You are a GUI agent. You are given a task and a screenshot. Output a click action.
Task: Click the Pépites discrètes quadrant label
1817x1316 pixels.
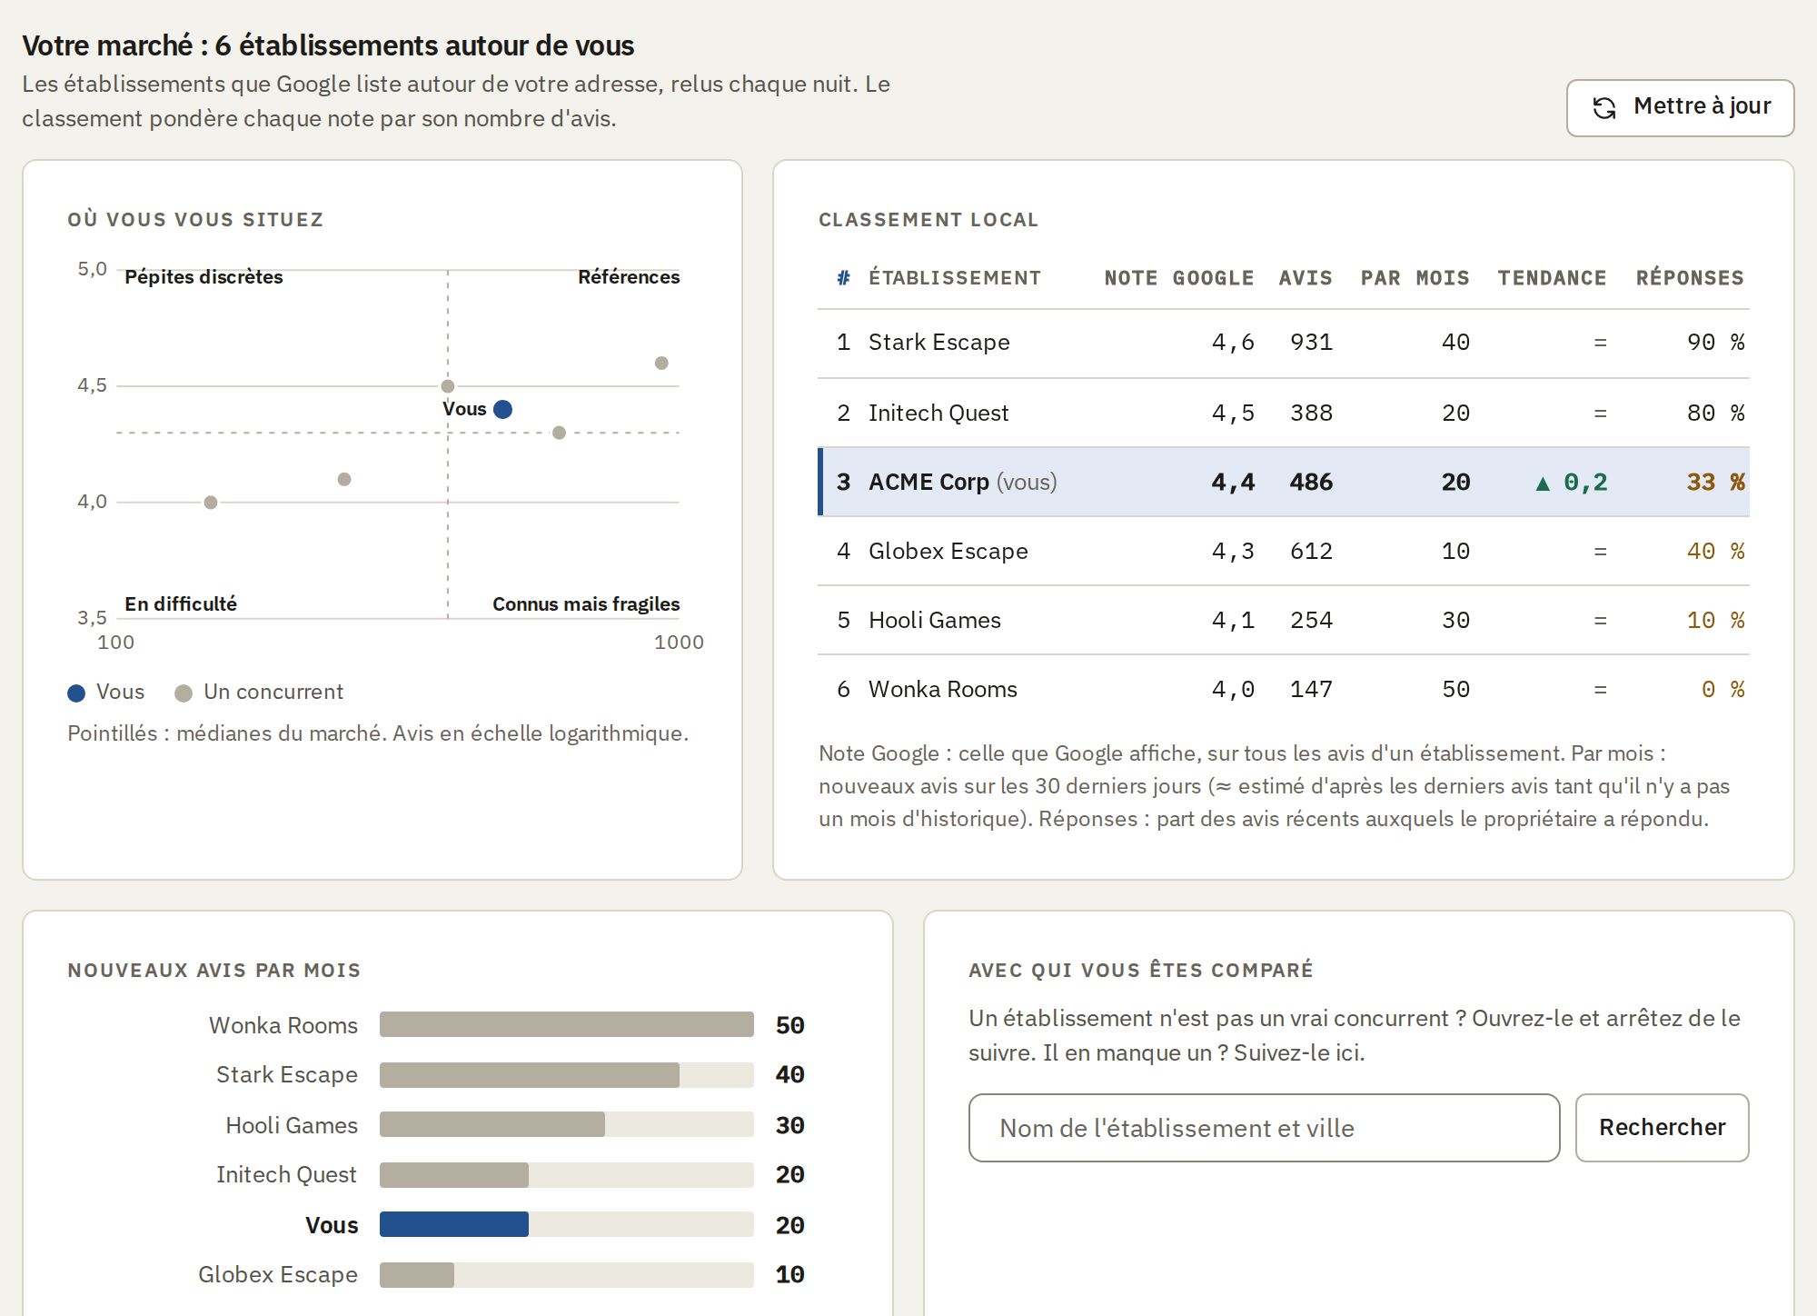click(x=204, y=277)
